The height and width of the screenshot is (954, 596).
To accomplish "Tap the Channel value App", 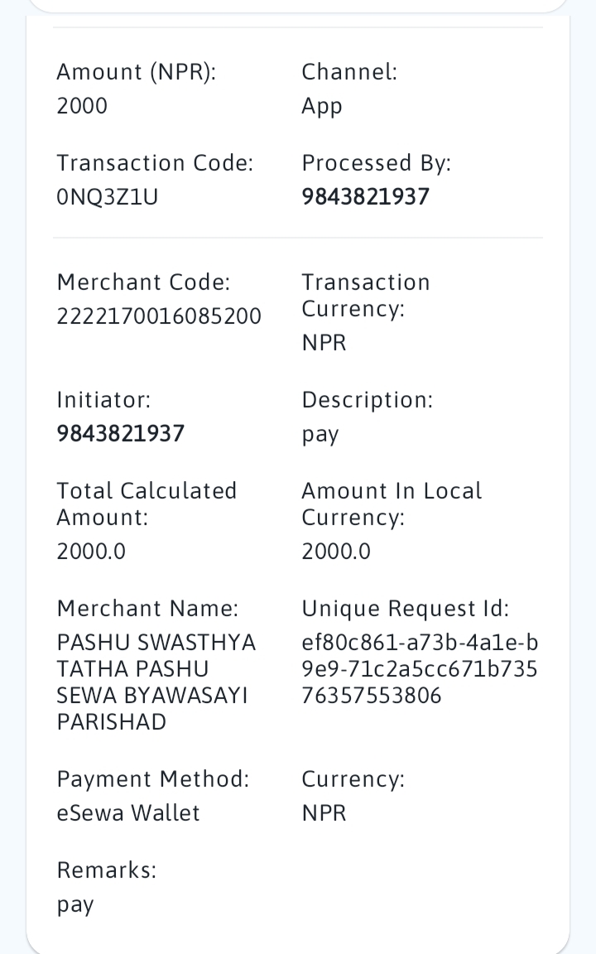I will click(322, 107).
